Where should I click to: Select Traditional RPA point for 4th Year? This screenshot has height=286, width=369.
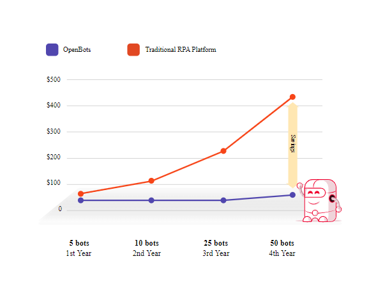[292, 97]
